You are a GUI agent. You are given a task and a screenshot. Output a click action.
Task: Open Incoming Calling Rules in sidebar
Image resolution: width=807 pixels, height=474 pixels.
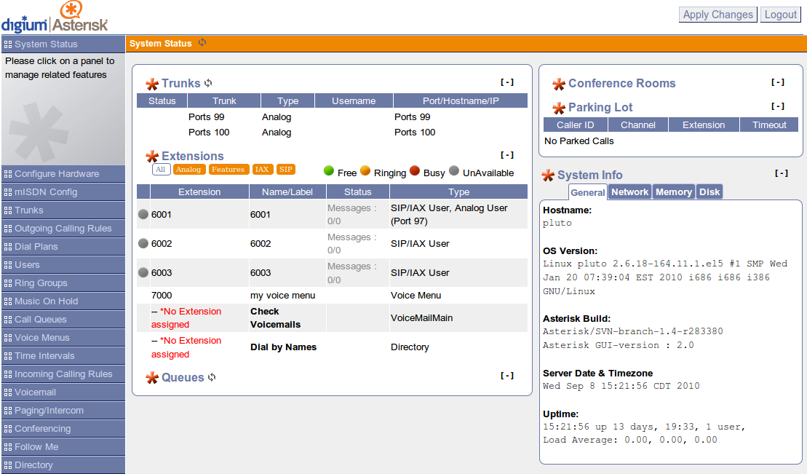click(63, 374)
